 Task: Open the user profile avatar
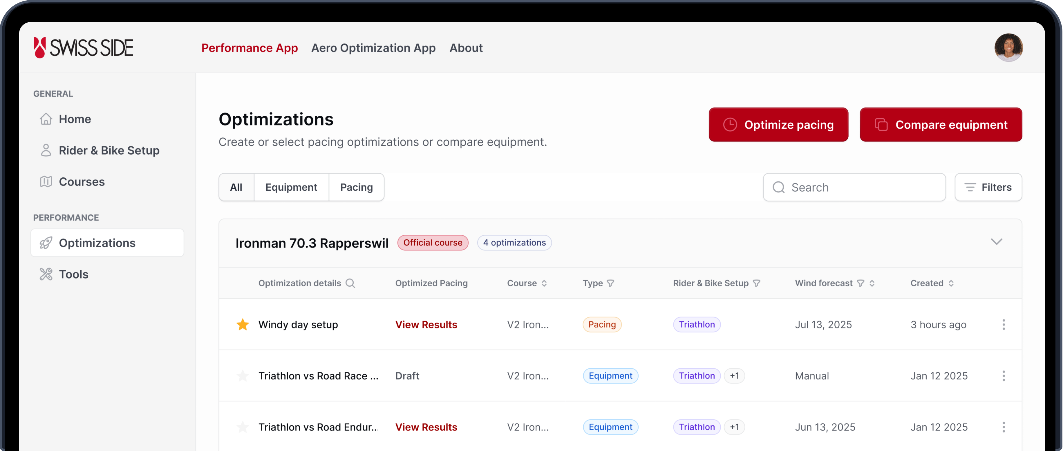click(1008, 48)
